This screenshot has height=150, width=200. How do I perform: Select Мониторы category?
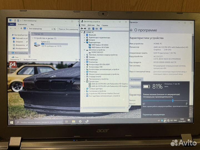click(x=93, y=72)
